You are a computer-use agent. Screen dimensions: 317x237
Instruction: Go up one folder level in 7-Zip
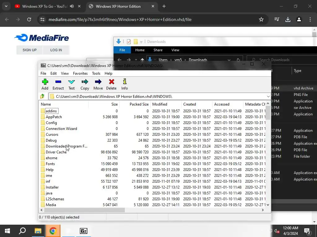(42, 96)
